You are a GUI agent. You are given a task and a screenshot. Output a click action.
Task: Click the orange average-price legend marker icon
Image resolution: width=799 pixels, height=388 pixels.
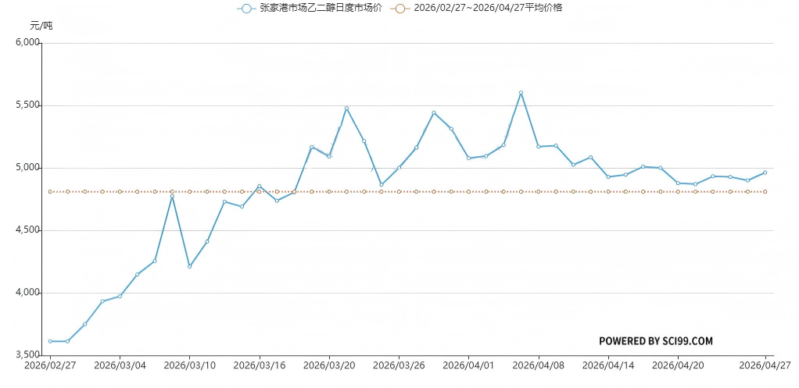click(x=401, y=9)
